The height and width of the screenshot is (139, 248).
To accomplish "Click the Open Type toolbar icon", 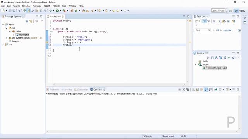I will pos(84,11).
